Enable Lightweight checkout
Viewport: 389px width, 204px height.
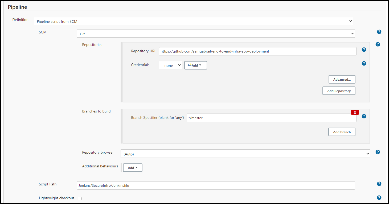pyautogui.click(x=80, y=198)
